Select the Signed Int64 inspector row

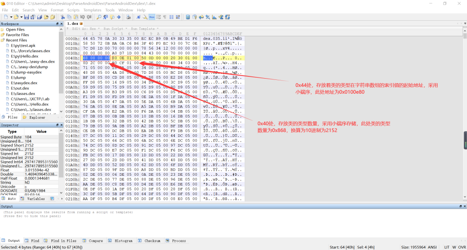coord(29,162)
